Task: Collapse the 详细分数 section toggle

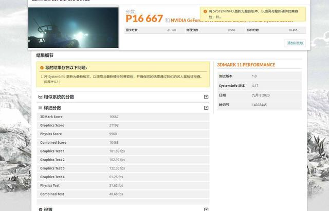Action: coord(206,108)
